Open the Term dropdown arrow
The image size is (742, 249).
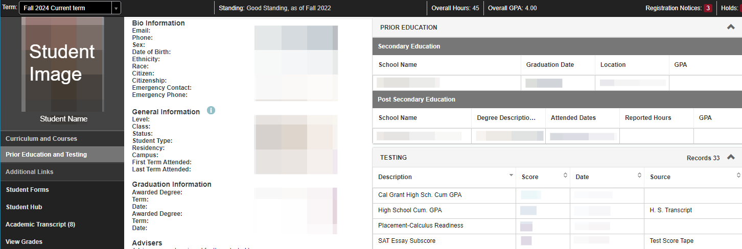point(117,8)
